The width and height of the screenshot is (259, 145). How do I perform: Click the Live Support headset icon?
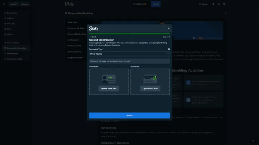tap(5, 53)
